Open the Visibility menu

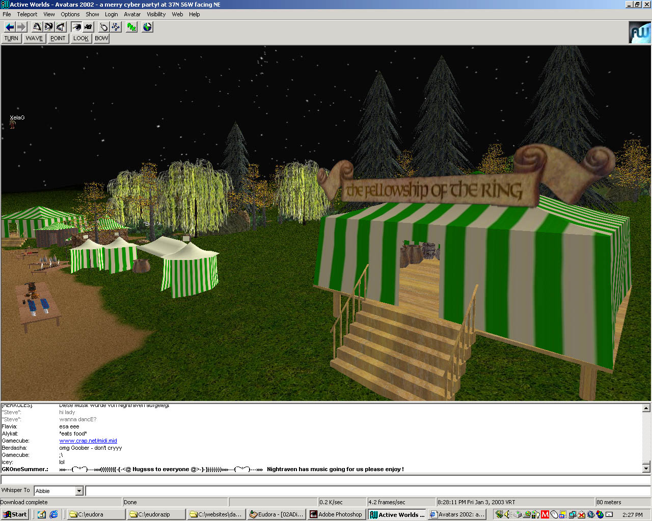[156, 14]
